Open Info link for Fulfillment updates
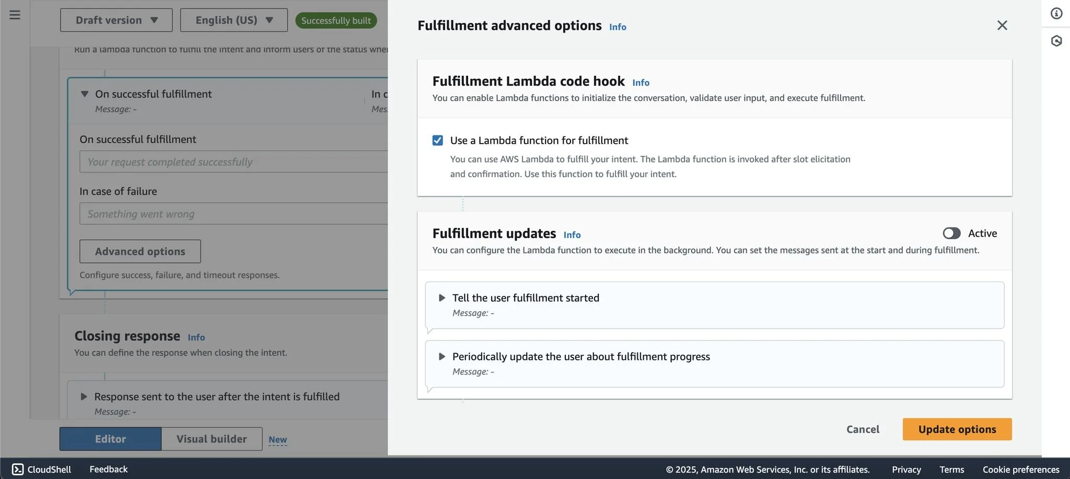1070x479 pixels. click(x=572, y=235)
